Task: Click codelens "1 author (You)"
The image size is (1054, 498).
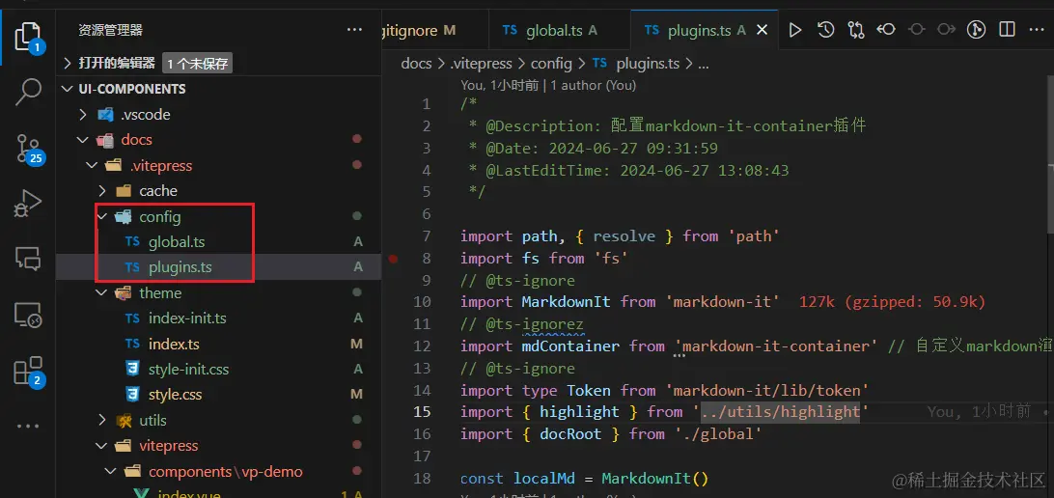Action: pyautogui.click(x=593, y=85)
